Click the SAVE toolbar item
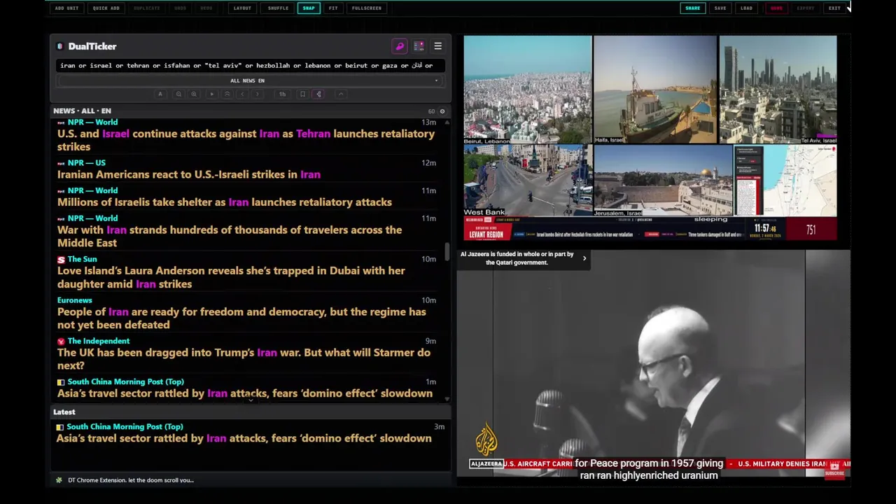The height and width of the screenshot is (504, 896). pyautogui.click(x=720, y=8)
